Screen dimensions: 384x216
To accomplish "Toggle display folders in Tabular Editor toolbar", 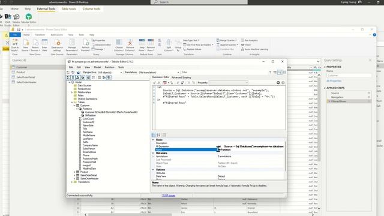I will pyautogui.click(x=88, y=77).
